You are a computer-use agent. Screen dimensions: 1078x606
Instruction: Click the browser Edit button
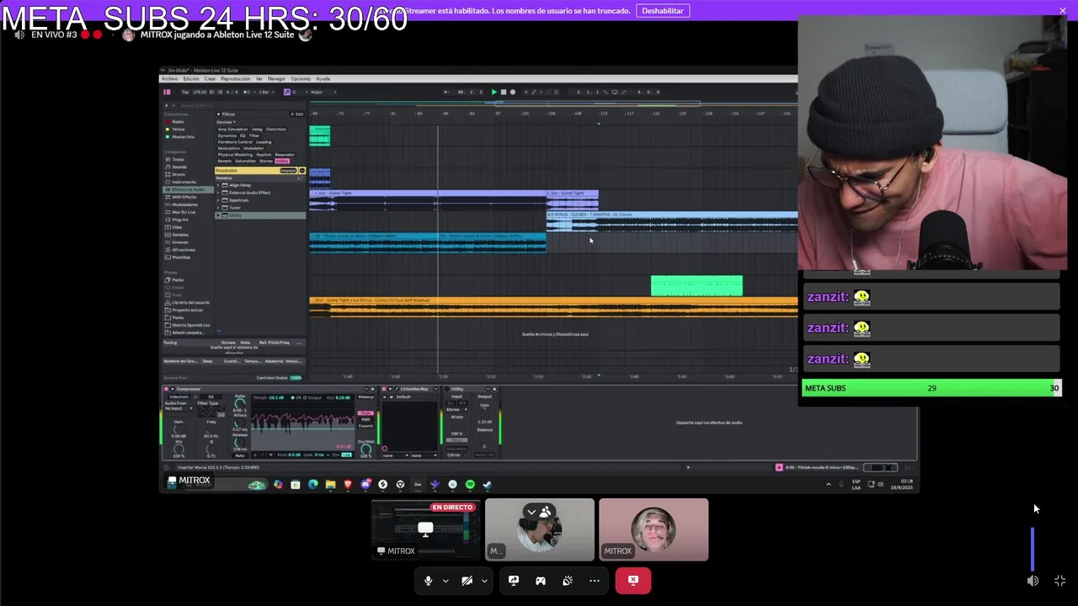coord(296,114)
